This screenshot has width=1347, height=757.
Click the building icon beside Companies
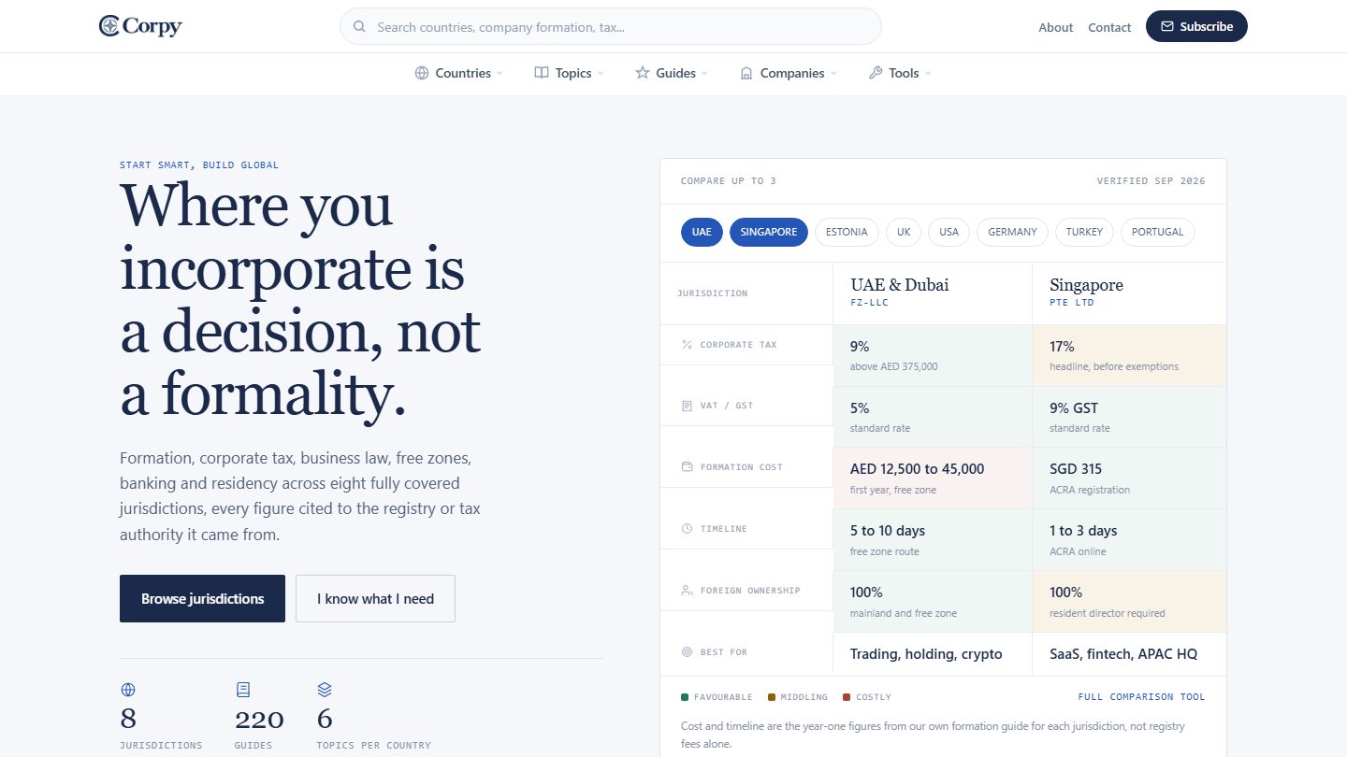click(x=746, y=73)
